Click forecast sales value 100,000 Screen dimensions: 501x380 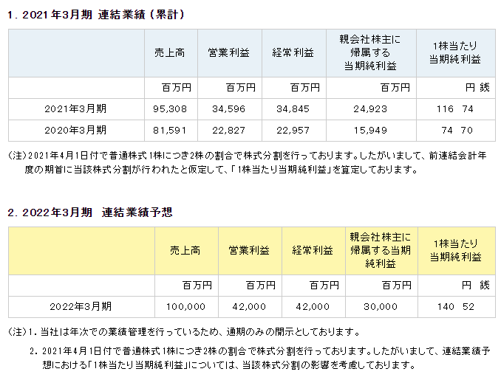click(185, 307)
